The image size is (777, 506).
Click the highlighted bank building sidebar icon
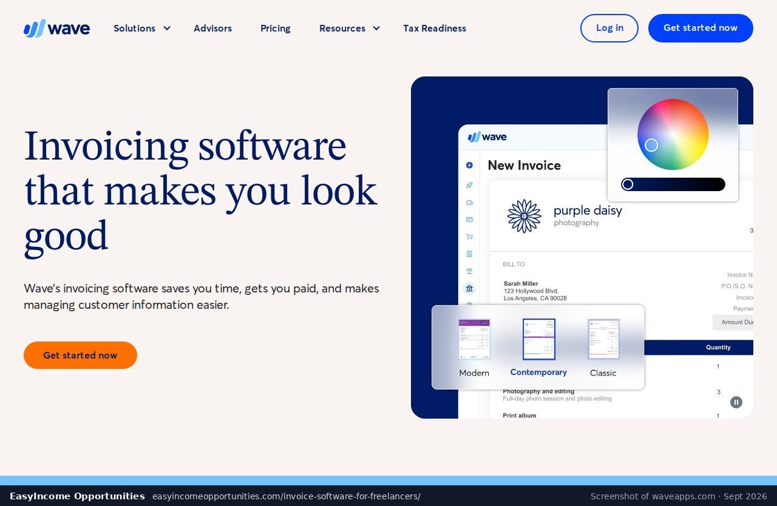point(469,288)
